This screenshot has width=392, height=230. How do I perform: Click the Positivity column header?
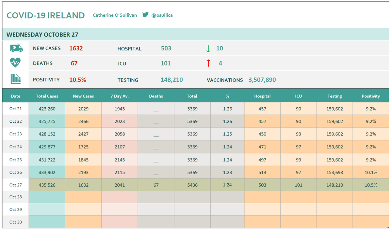click(371, 96)
